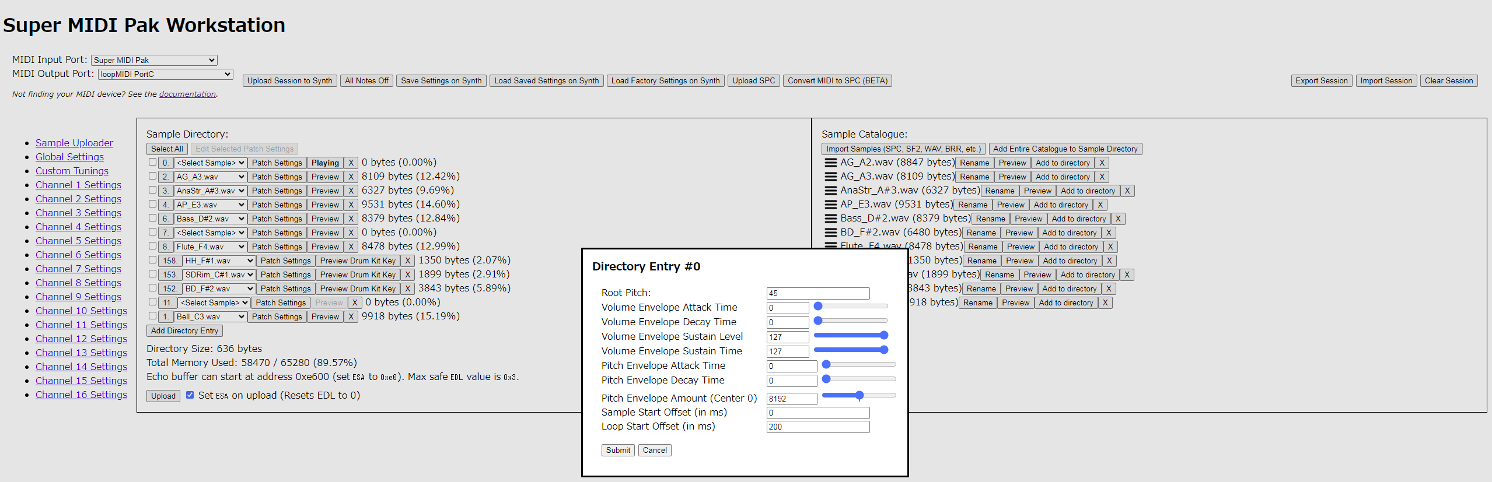This screenshot has width=1492, height=482.
Task: Open Channel 1 Settings
Action: [x=78, y=185]
